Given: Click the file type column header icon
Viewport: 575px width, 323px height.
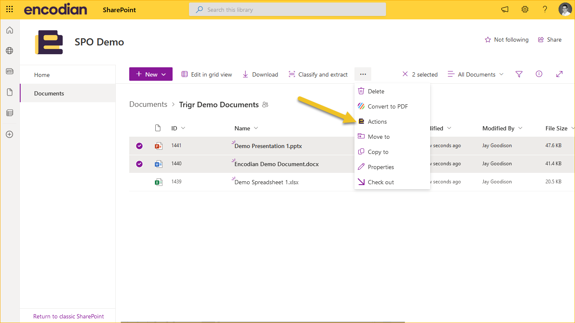Looking at the screenshot, I should (158, 128).
